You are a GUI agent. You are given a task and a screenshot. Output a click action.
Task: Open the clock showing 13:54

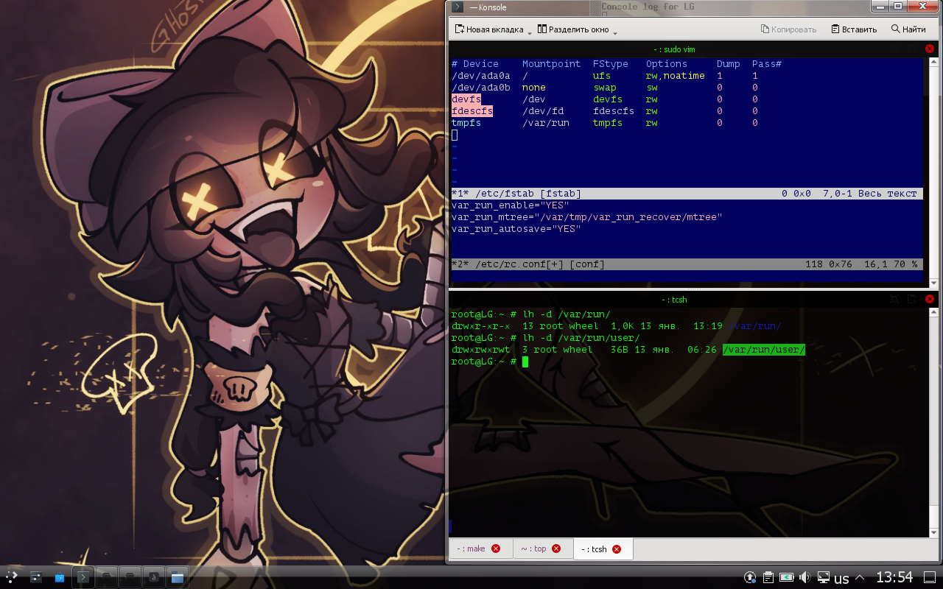point(894,578)
